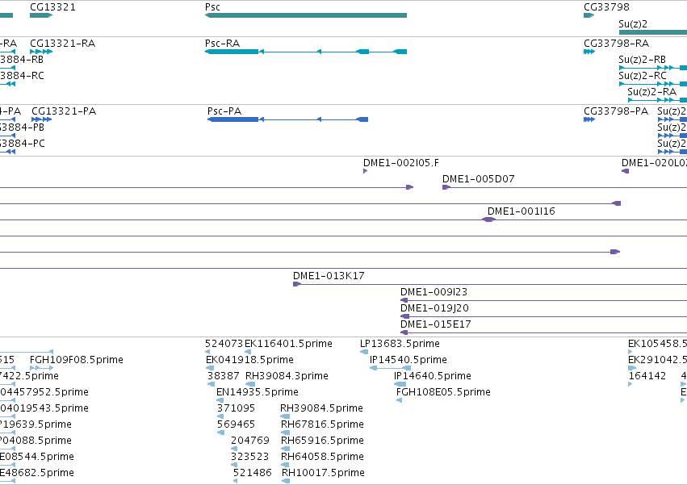Select the FGH109F08.5prime EST label

[76, 360]
